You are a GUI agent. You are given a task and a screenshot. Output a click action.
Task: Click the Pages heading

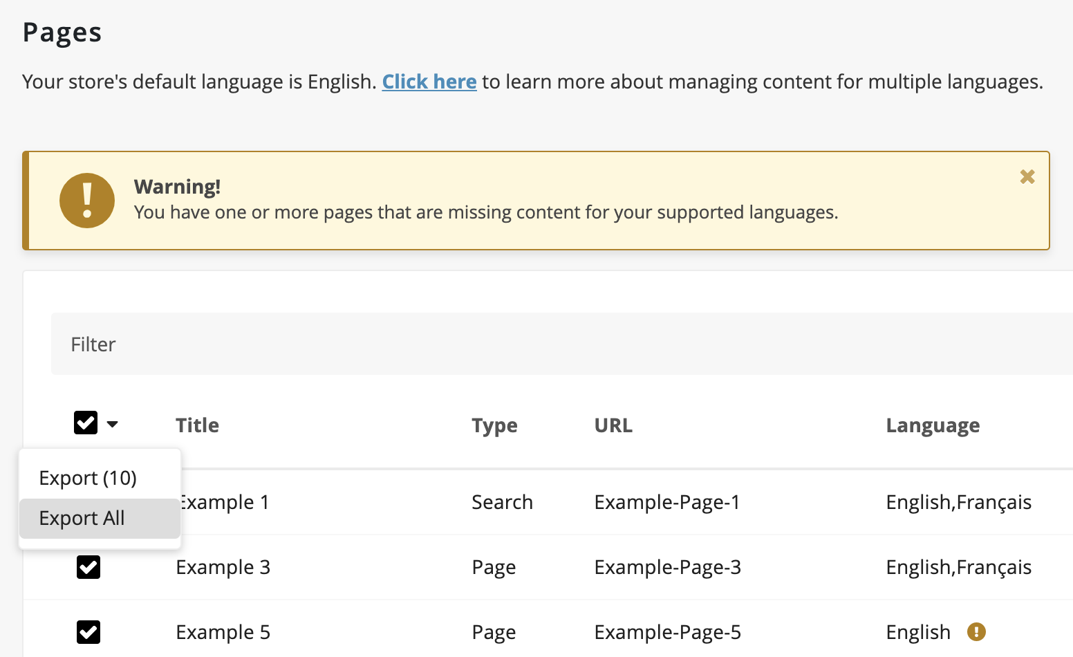62,33
